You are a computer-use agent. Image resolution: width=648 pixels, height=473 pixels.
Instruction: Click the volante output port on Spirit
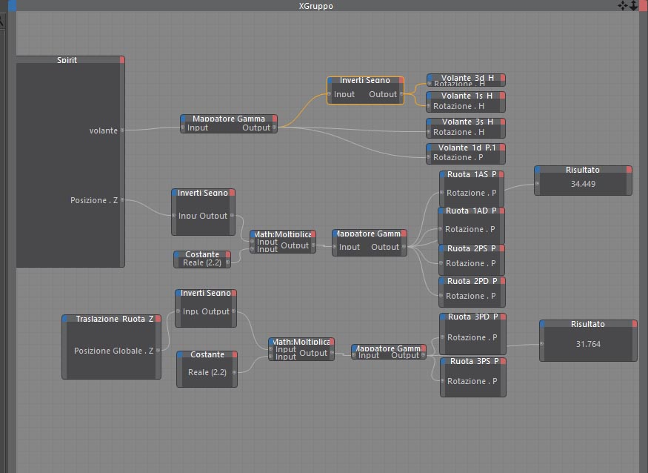(122, 130)
